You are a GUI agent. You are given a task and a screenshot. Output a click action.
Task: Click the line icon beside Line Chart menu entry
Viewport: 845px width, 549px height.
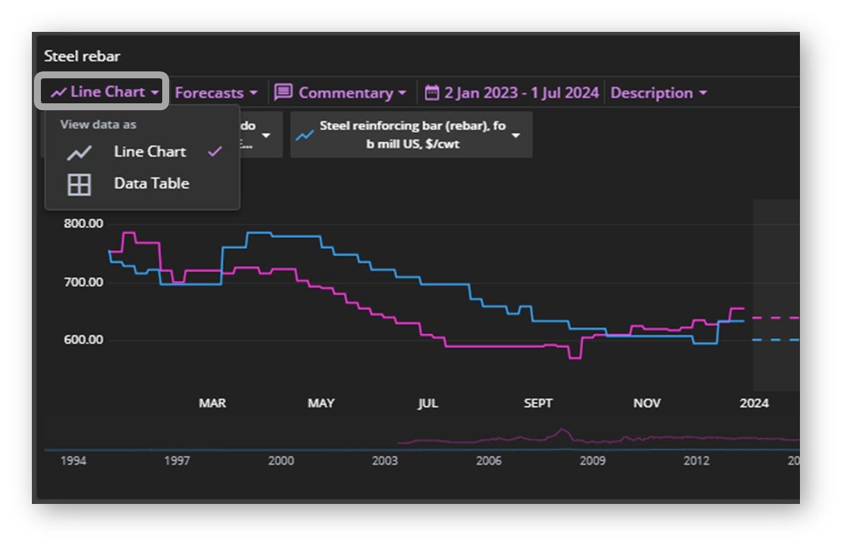pos(79,152)
